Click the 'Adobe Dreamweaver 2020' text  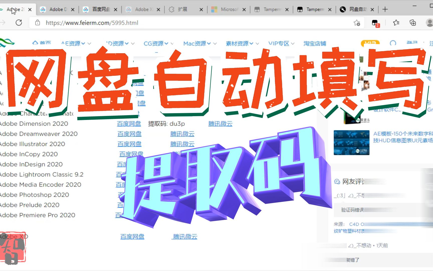point(39,134)
